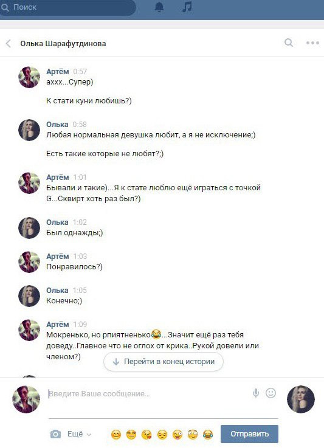Screen dimensions: 324x448
Task: Insert the tears of joy emoji
Action: pyautogui.click(x=208, y=435)
